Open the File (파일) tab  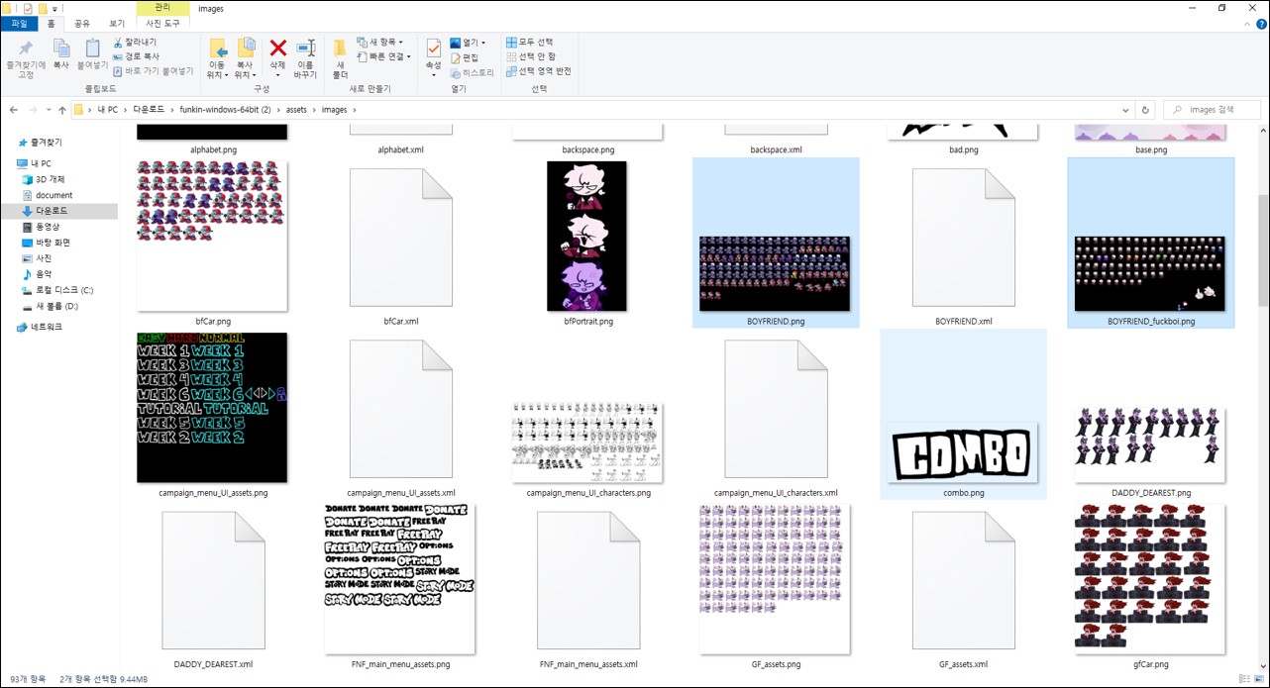pyautogui.click(x=19, y=23)
